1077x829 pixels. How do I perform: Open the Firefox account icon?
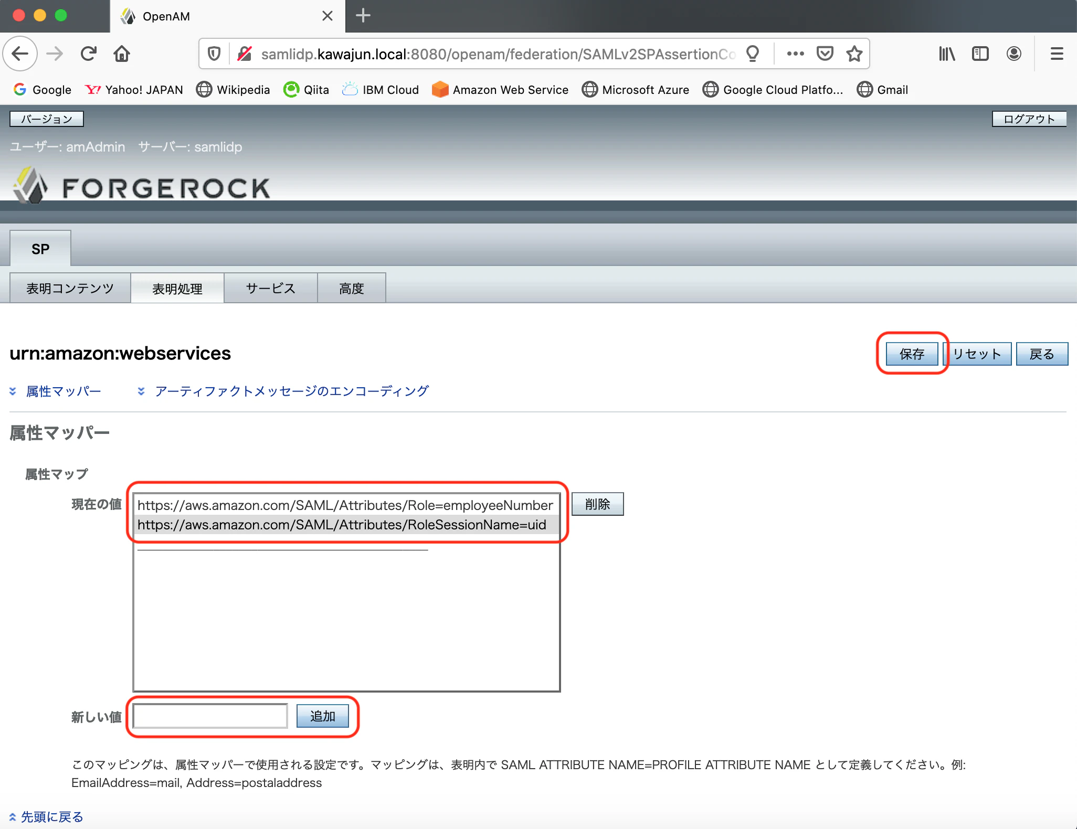coord(1014,54)
